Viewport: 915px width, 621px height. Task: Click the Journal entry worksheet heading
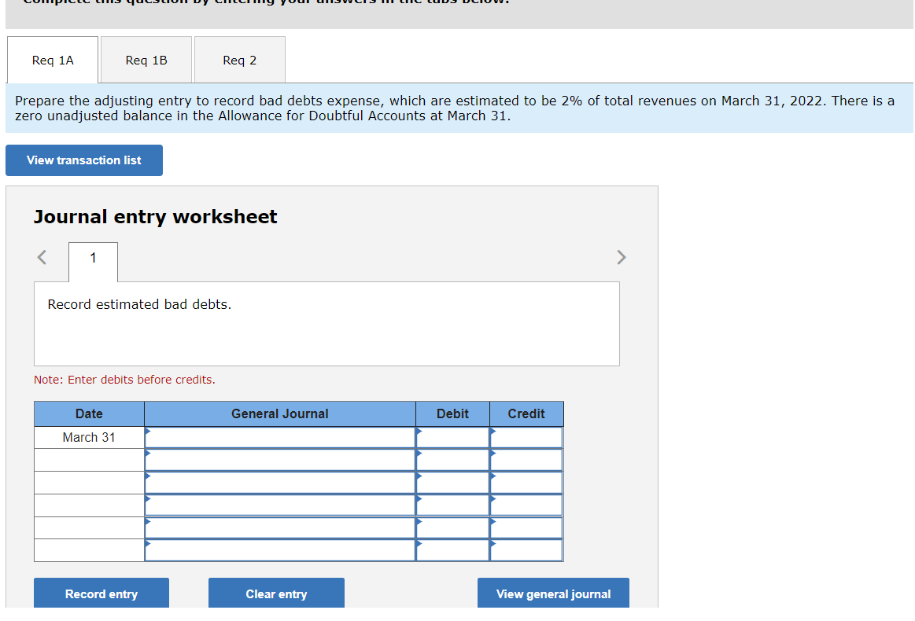click(155, 217)
